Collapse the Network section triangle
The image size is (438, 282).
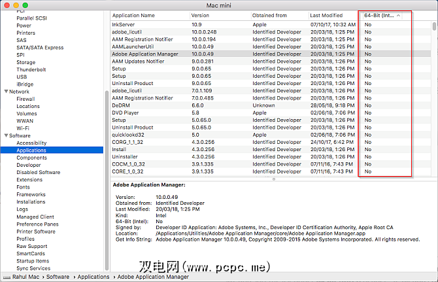pyautogui.click(x=6, y=92)
